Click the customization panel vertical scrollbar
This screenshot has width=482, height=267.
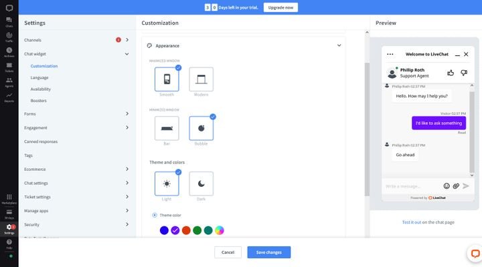click(367, 129)
